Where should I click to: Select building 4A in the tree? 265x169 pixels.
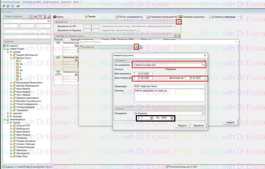(x=21, y=70)
